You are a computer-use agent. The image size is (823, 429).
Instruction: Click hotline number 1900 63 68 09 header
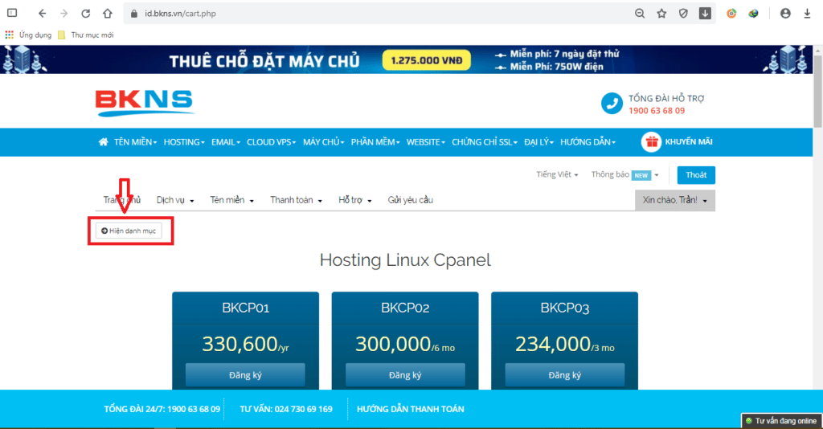click(657, 111)
